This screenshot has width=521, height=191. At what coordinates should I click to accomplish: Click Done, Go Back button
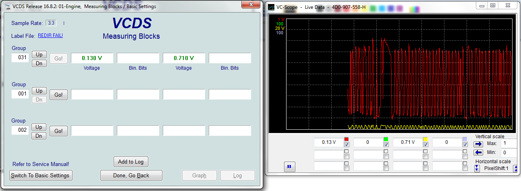tap(131, 175)
